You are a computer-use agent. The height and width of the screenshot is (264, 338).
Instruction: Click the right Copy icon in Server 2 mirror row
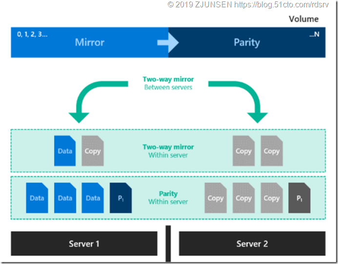[272, 151]
